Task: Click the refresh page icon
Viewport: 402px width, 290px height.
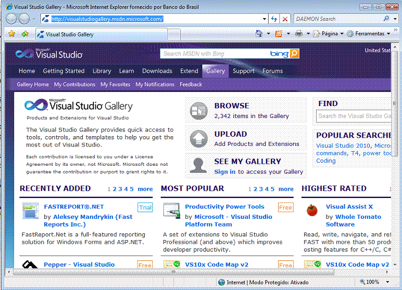Action: coord(274,19)
